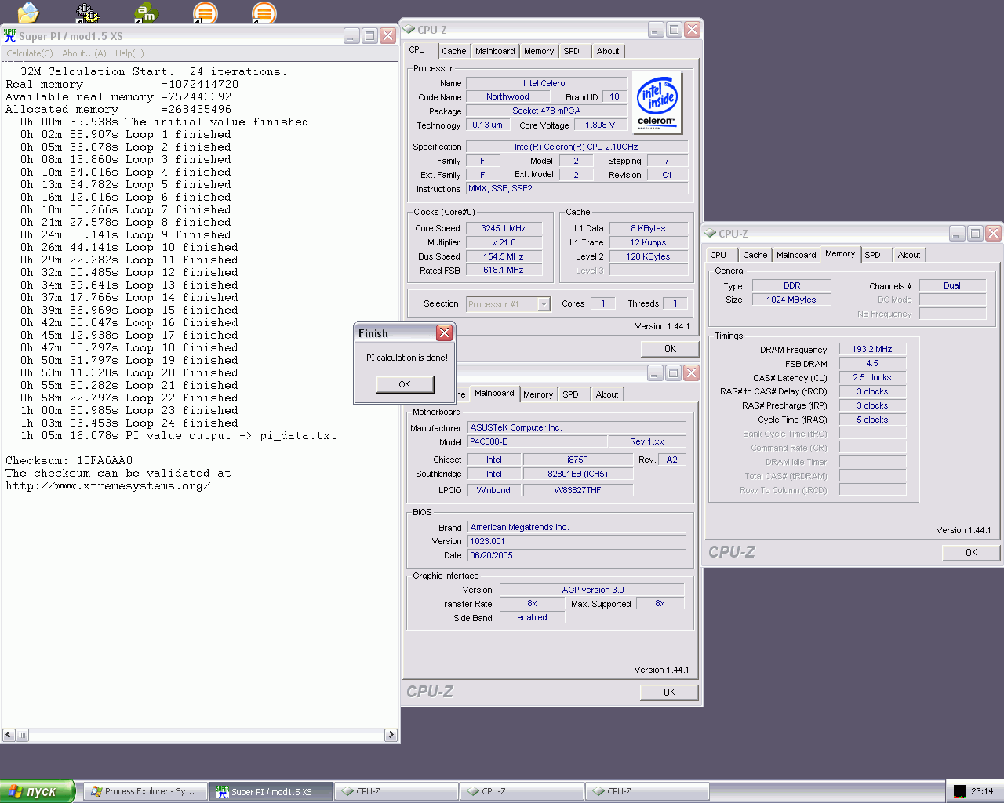Open the gears shortcut icon on desktop
The height and width of the screenshot is (803, 1004).
88,12
